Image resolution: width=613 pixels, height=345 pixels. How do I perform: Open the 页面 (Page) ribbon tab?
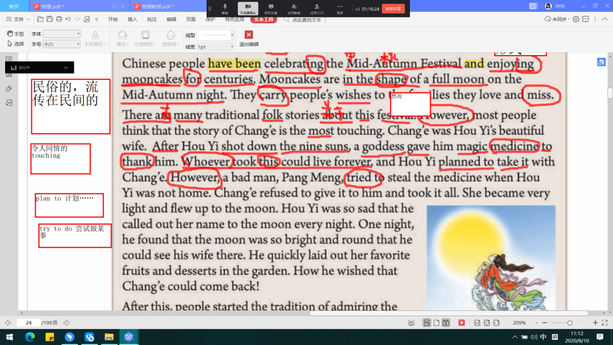click(191, 19)
